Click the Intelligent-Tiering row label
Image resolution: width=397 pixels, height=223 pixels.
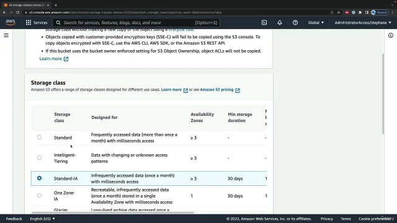pos(65,158)
